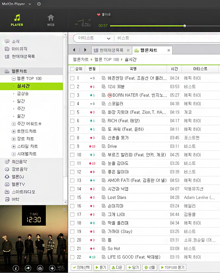Show album info with the i icon

[16, 268]
